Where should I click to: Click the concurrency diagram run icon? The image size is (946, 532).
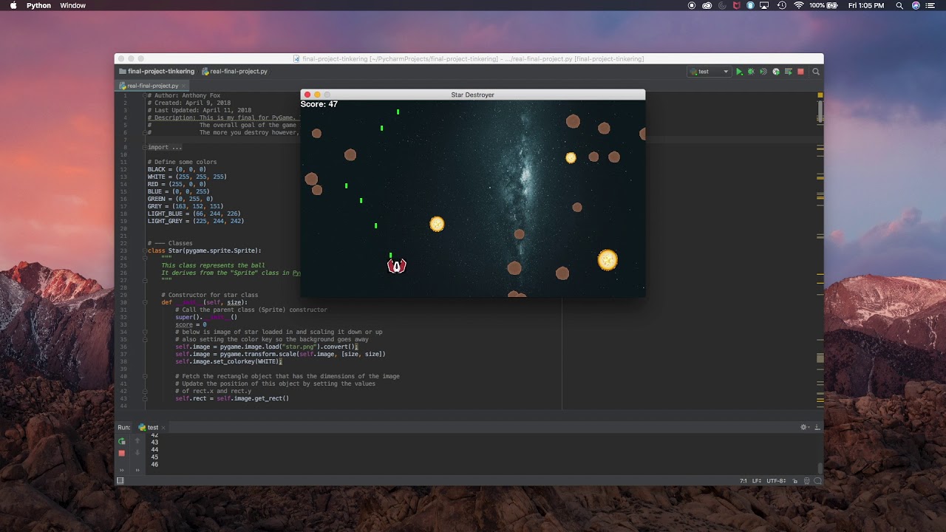[789, 72]
